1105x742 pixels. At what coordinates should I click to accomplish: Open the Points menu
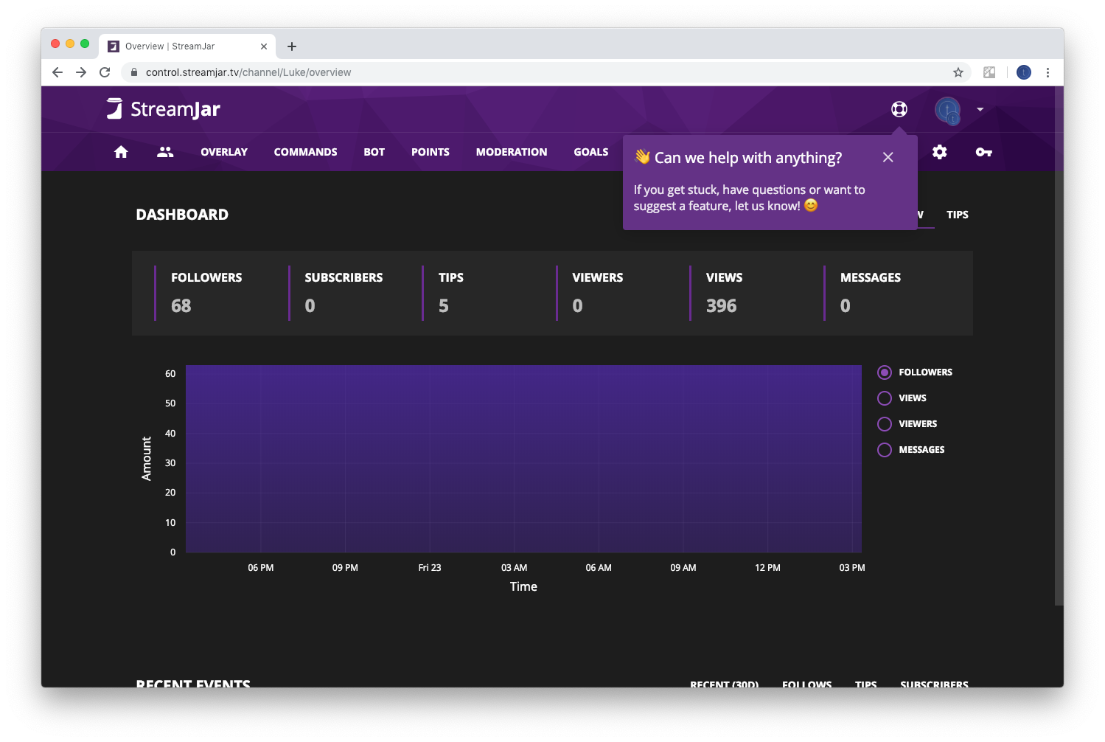[x=430, y=152]
